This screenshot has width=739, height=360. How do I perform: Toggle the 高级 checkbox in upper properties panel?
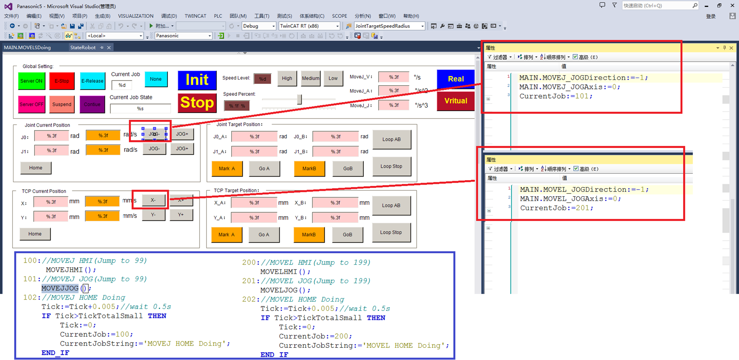(575, 57)
